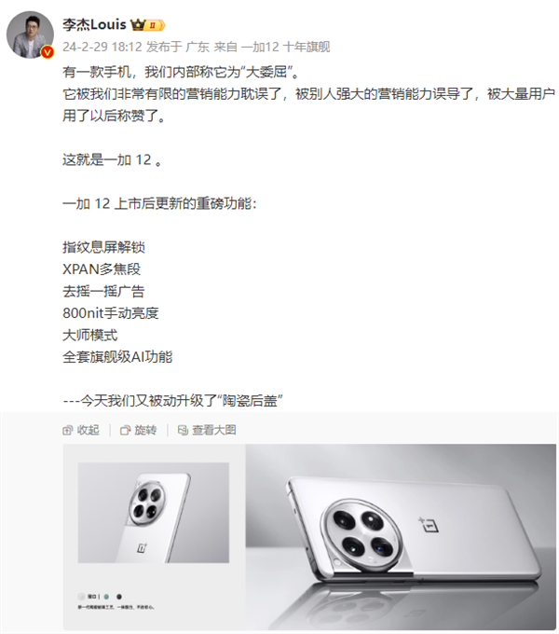Open the 一加12 十年旗舰 source link
Viewport: 559px width, 634px height.
tap(286, 47)
